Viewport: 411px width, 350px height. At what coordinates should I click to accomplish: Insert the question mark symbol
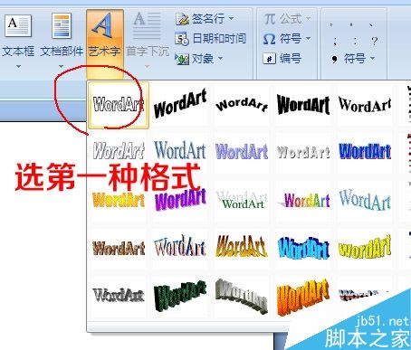click(x=375, y=41)
